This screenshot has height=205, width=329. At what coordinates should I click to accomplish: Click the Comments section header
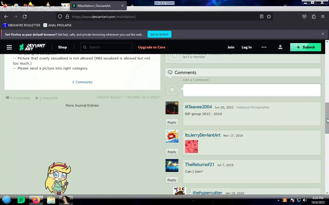coord(243,73)
